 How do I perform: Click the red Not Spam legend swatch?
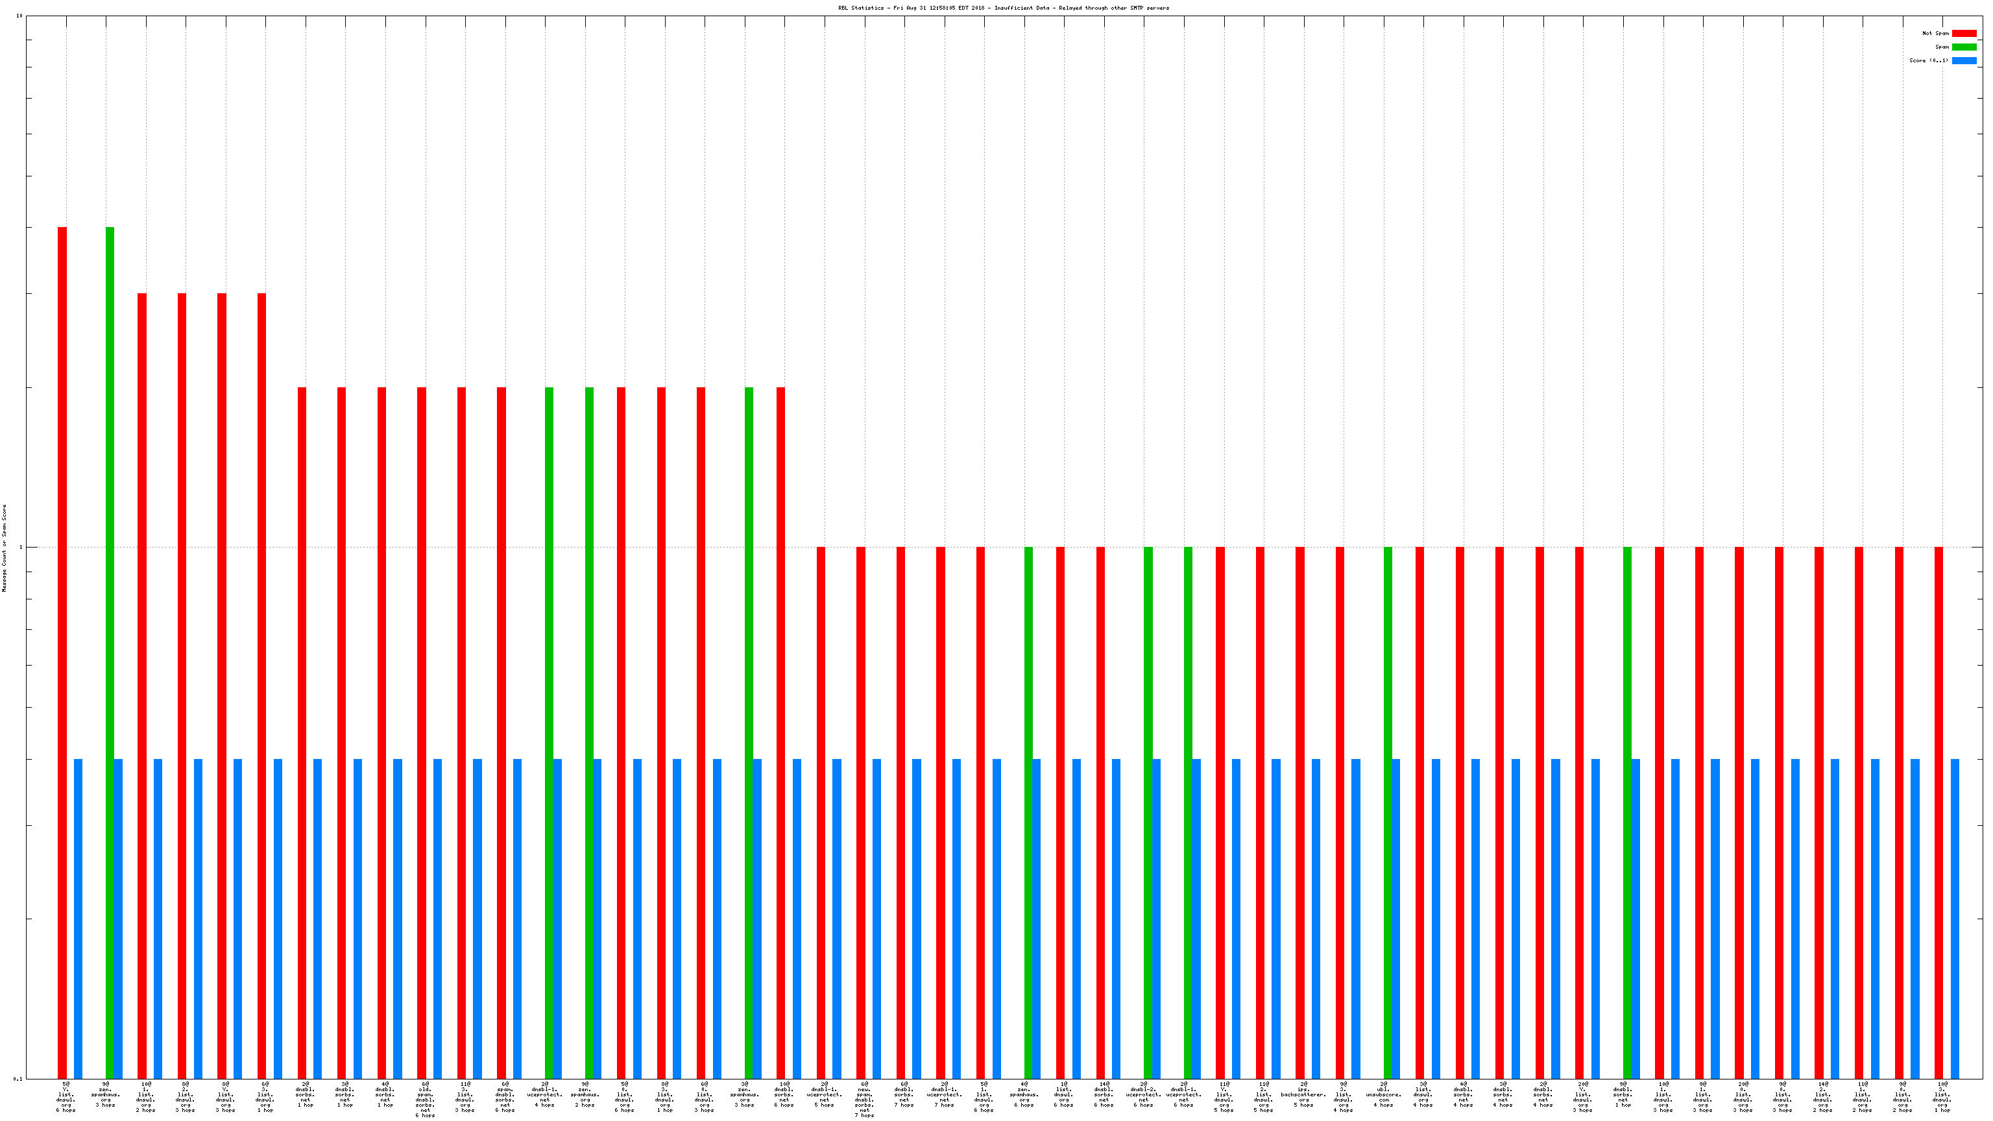(x=1964, y=33)
